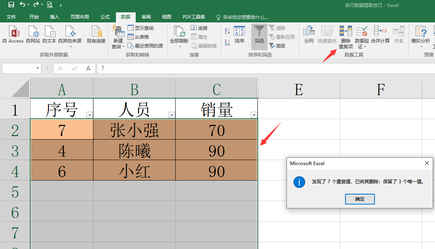Open the print preview icon in title bar
Image resolution: width=435 pixels, height=249 pixels.
pyautogui.click(x=50, y=5)
